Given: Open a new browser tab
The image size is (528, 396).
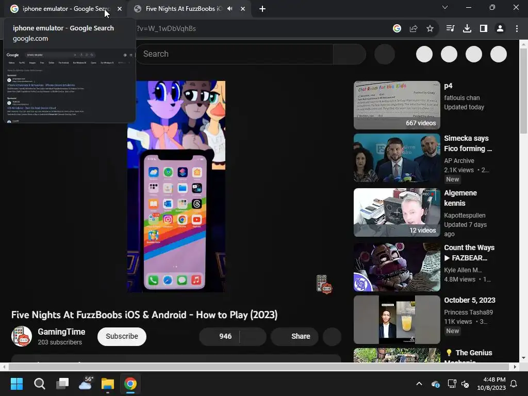Looking at the screenshot, I should click(262, 9).
